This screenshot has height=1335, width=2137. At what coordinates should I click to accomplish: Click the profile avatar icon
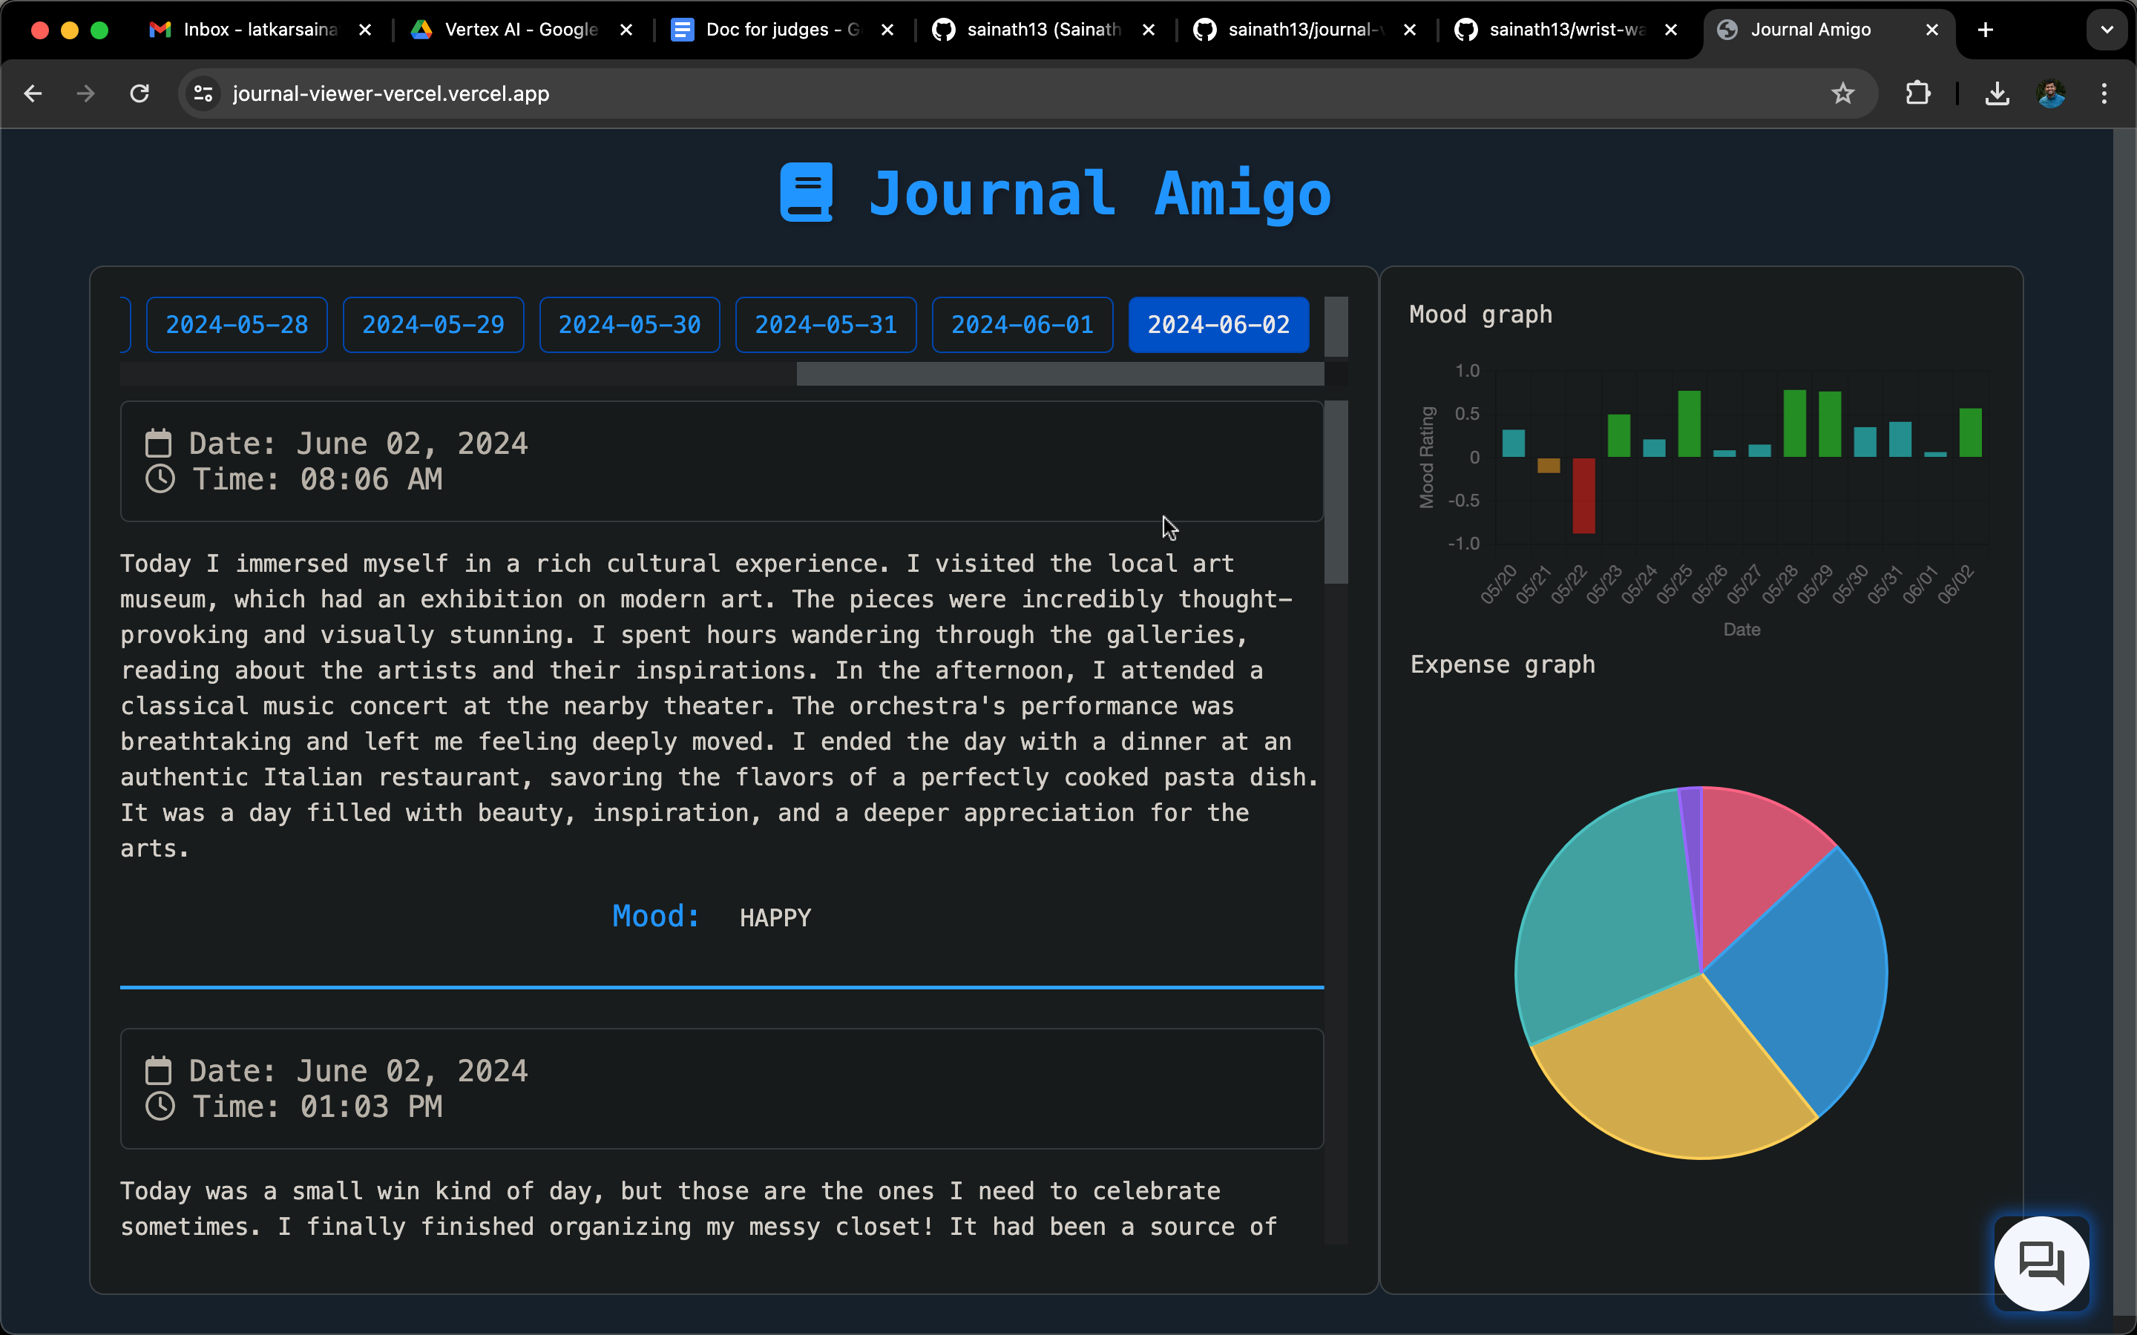pos(2050,93)
